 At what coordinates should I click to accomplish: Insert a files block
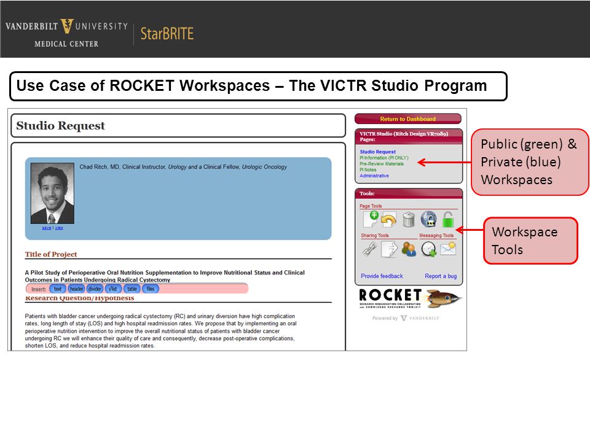tap(151, 289)
